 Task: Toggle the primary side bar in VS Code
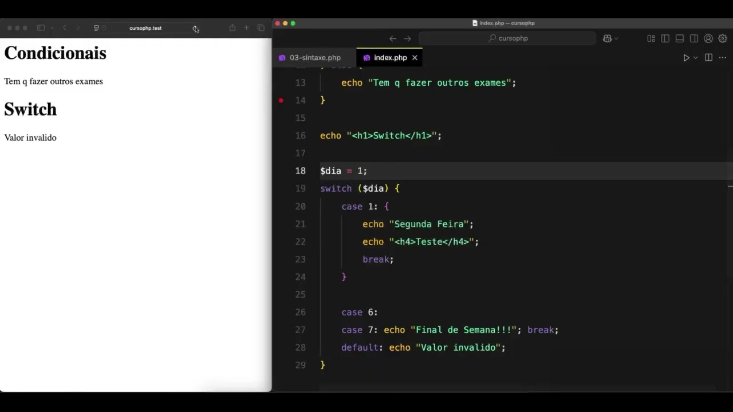(x=665, y=38)
